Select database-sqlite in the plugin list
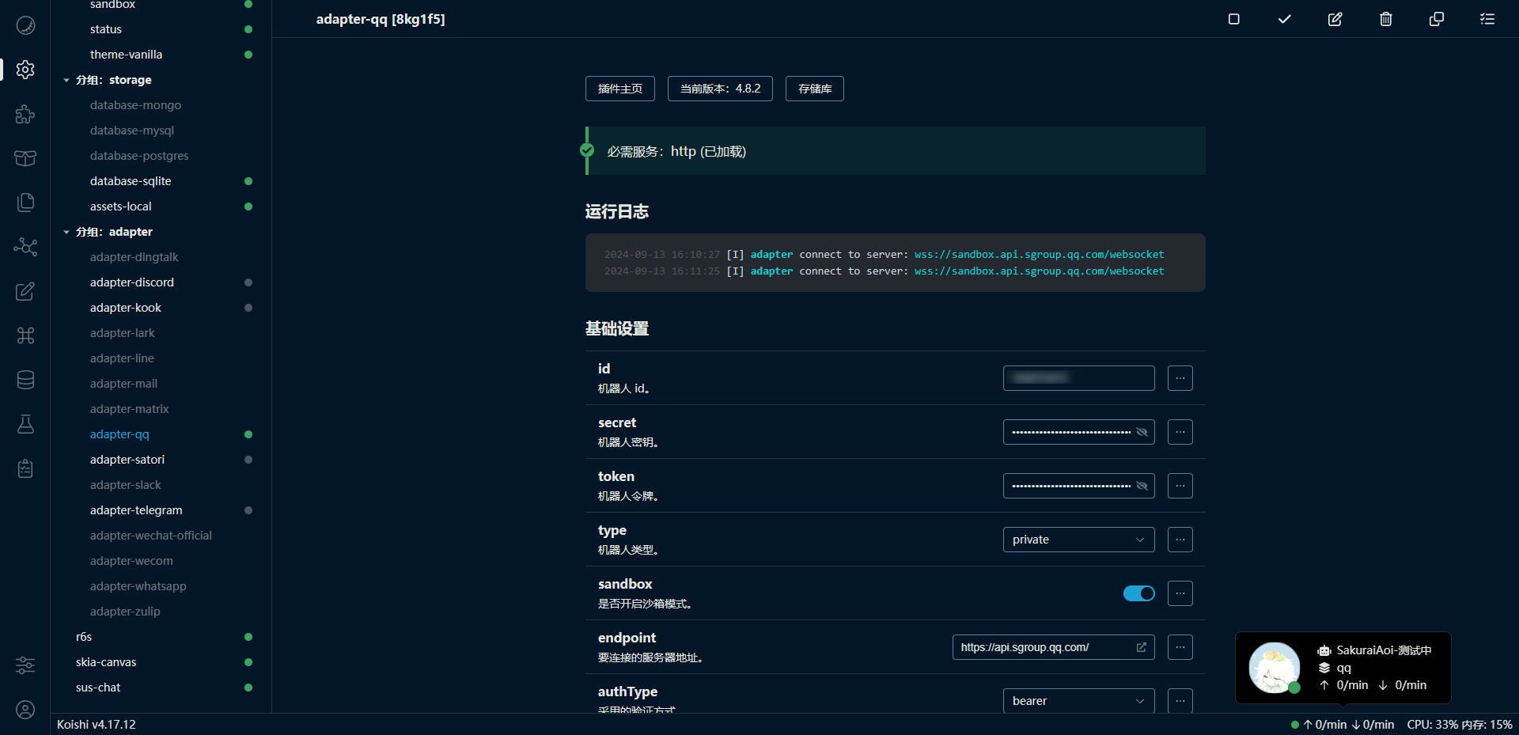The width and height of the screenshot is (1519, 735). point(131,181)
